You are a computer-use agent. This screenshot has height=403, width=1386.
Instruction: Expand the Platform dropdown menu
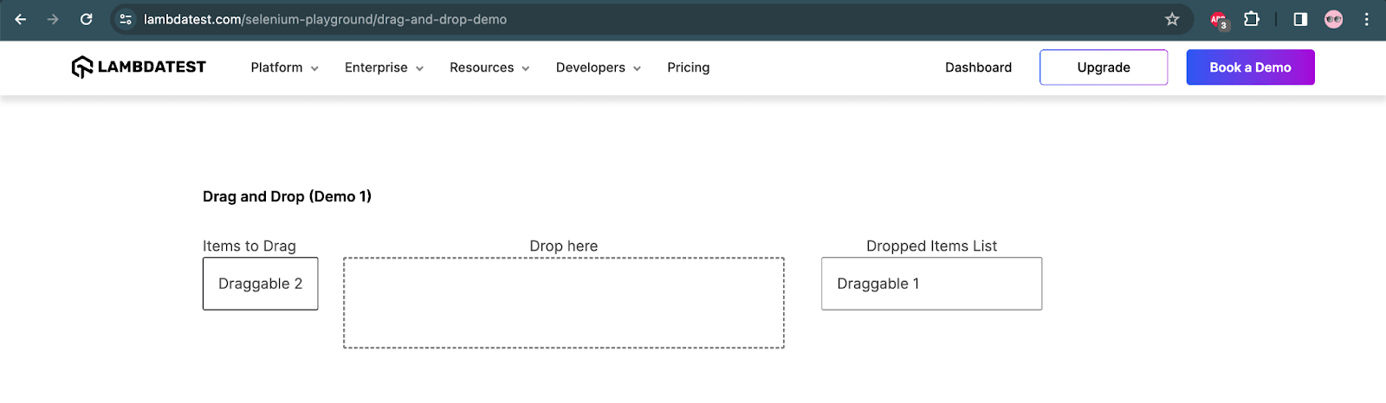(284, 67)
